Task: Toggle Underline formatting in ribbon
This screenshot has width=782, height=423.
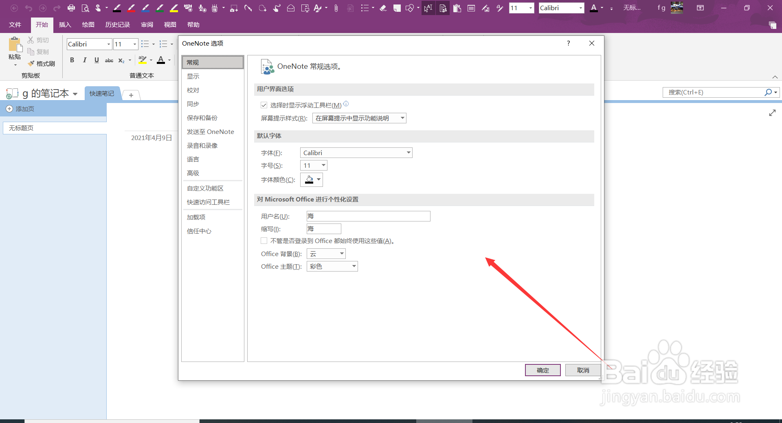Action: tap(97, 60)
